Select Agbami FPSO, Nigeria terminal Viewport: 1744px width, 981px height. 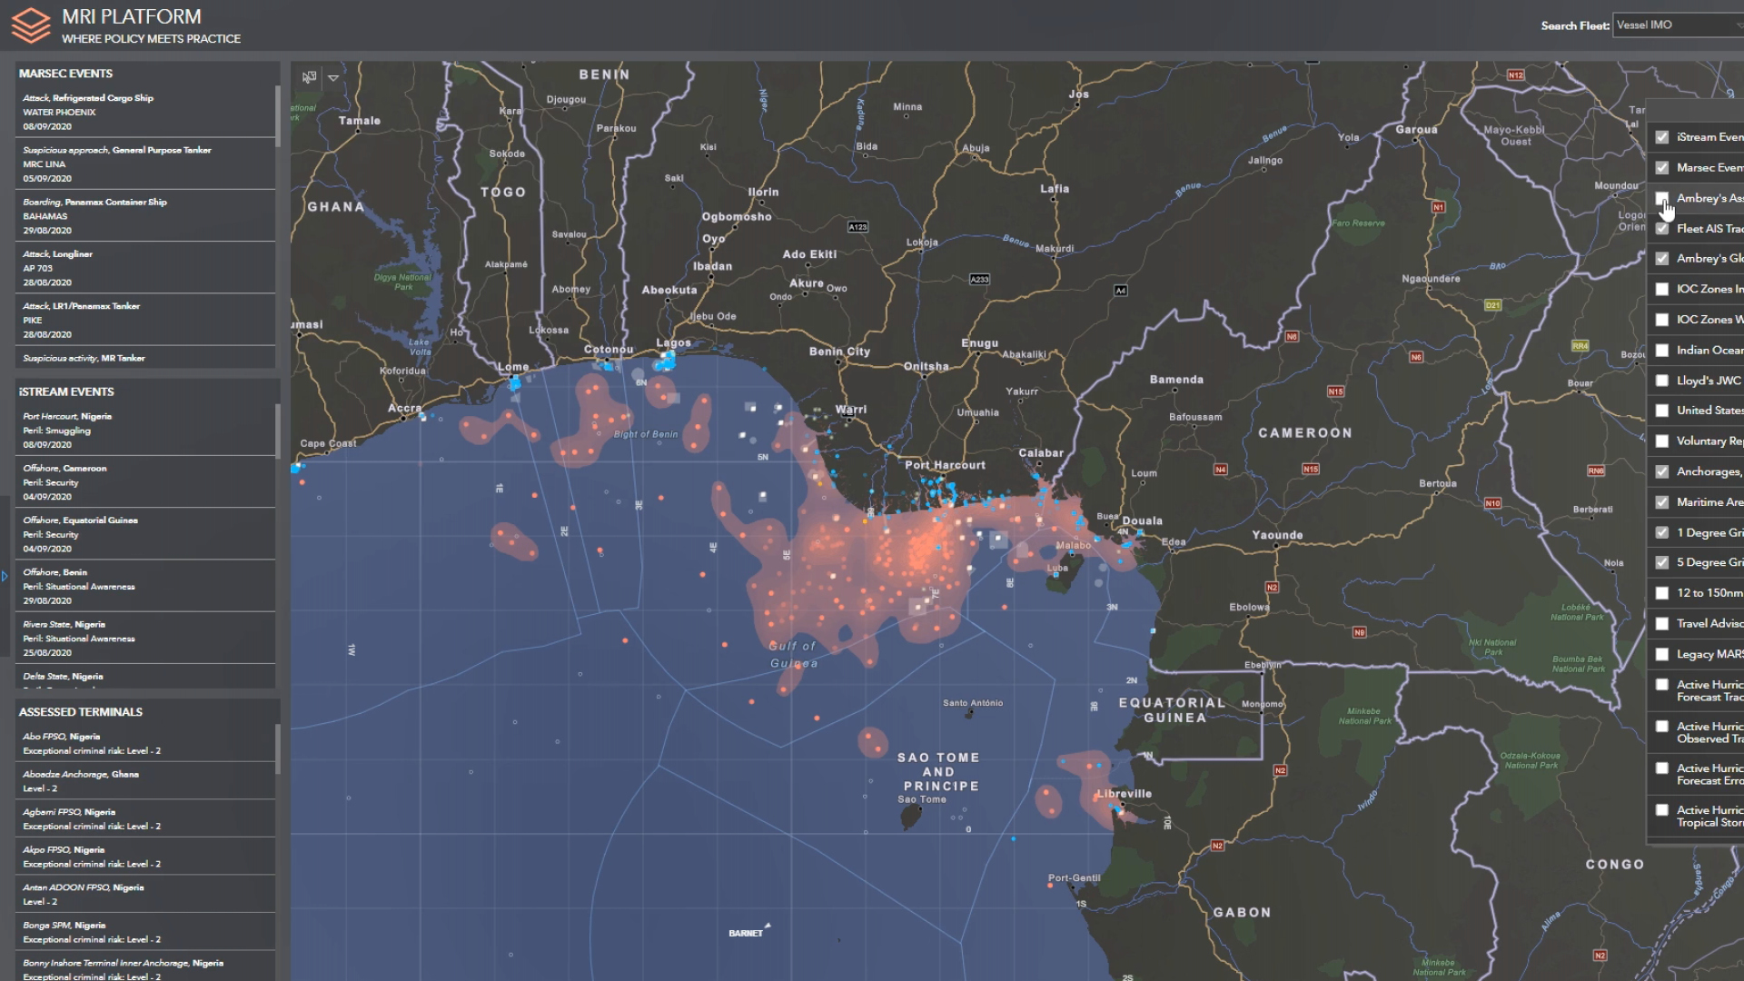point(144,818)
